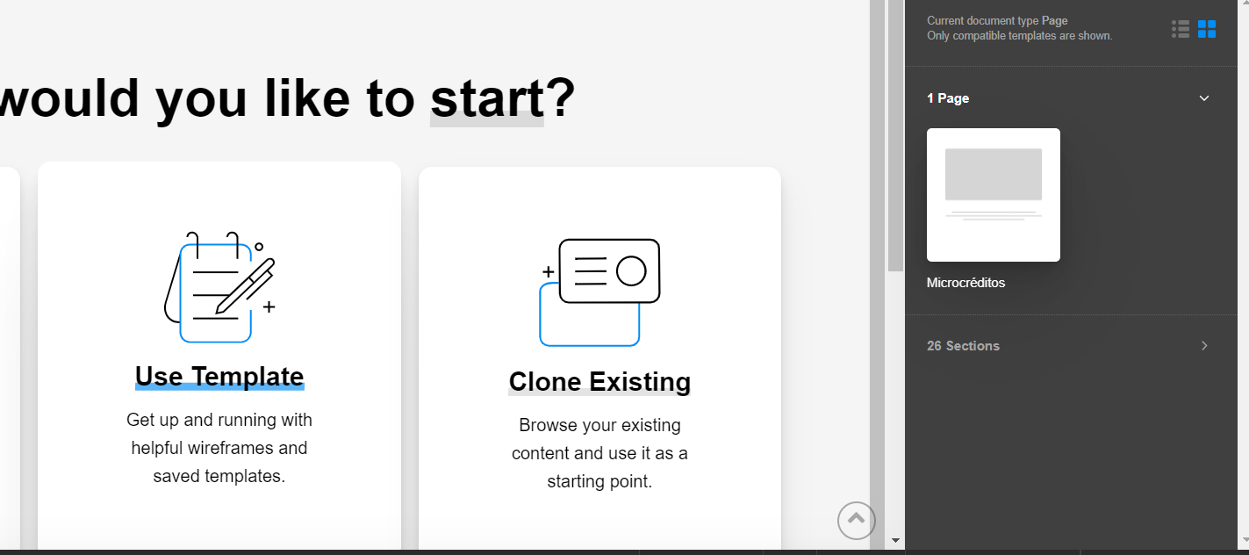Click the vertical page scrollbar thumb

pos(895,132)
